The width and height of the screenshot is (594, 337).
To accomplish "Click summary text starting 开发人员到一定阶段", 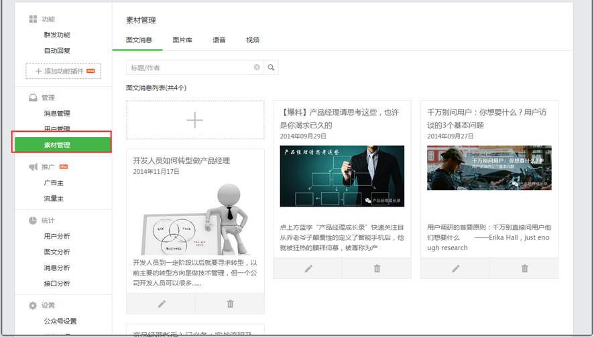I will pyautogui.click(x=194, y=273).
